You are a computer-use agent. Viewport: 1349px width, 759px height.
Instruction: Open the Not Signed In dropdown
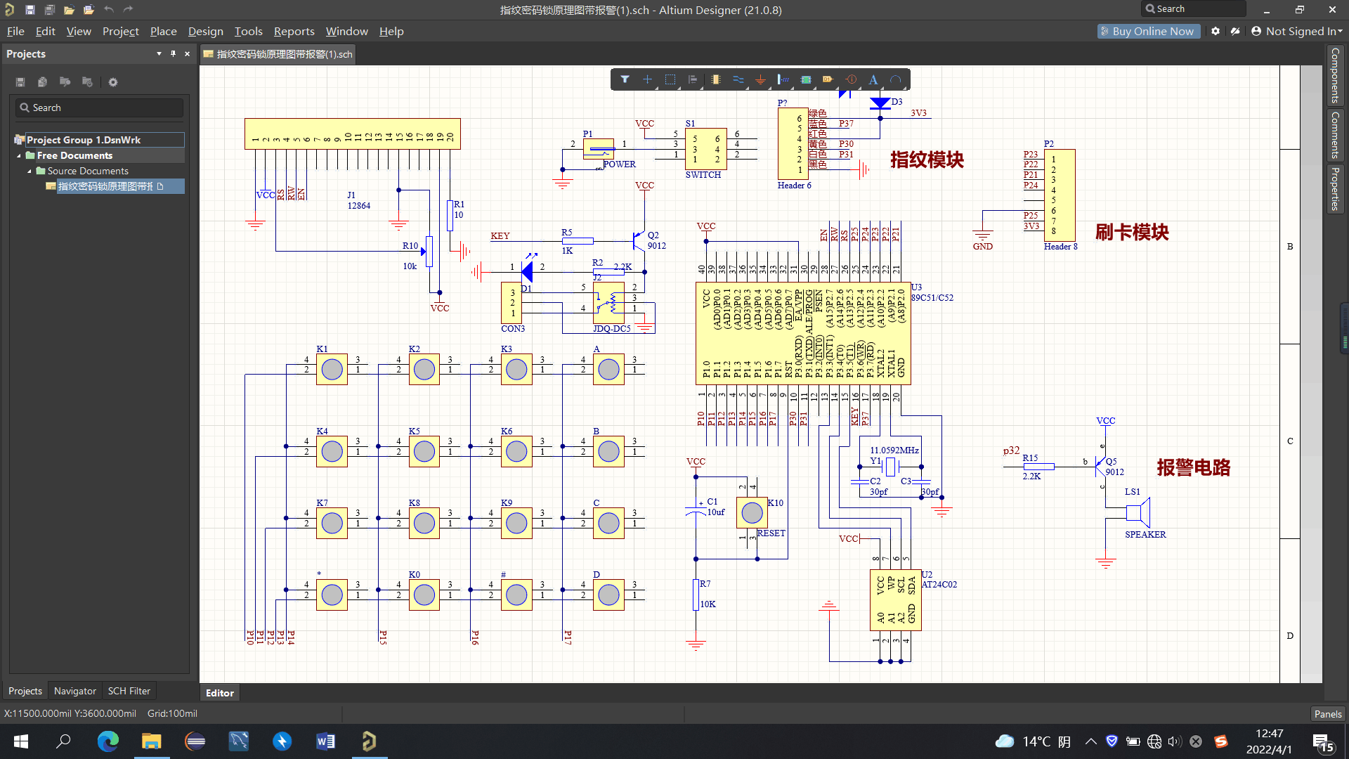point(1297,32)
